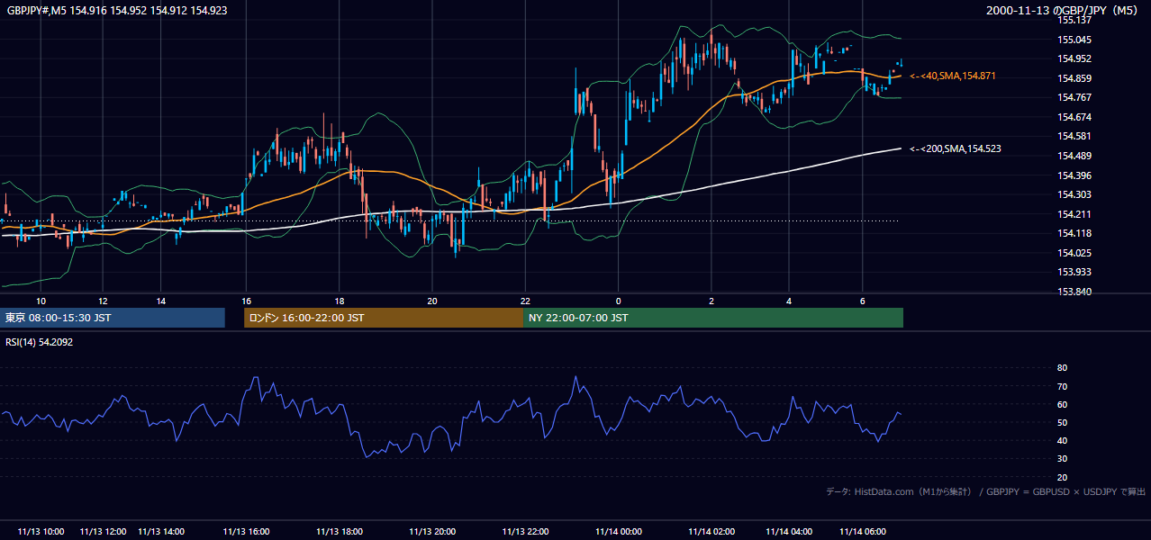Click the bottom date label 11/13 16:00

coord(246,531)
